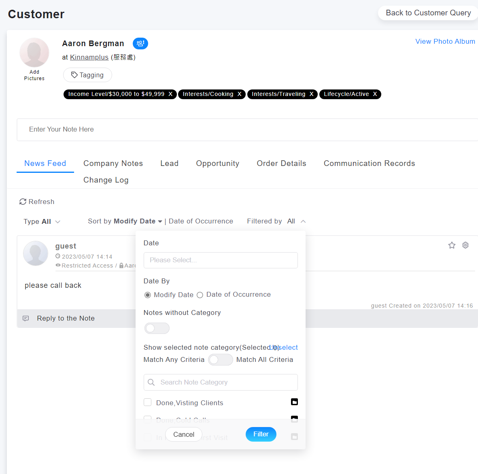The width and height of the screenshot is (478, 474).
Task: Check the Done,Visting Clients checkbox
Action: [148, 402]
